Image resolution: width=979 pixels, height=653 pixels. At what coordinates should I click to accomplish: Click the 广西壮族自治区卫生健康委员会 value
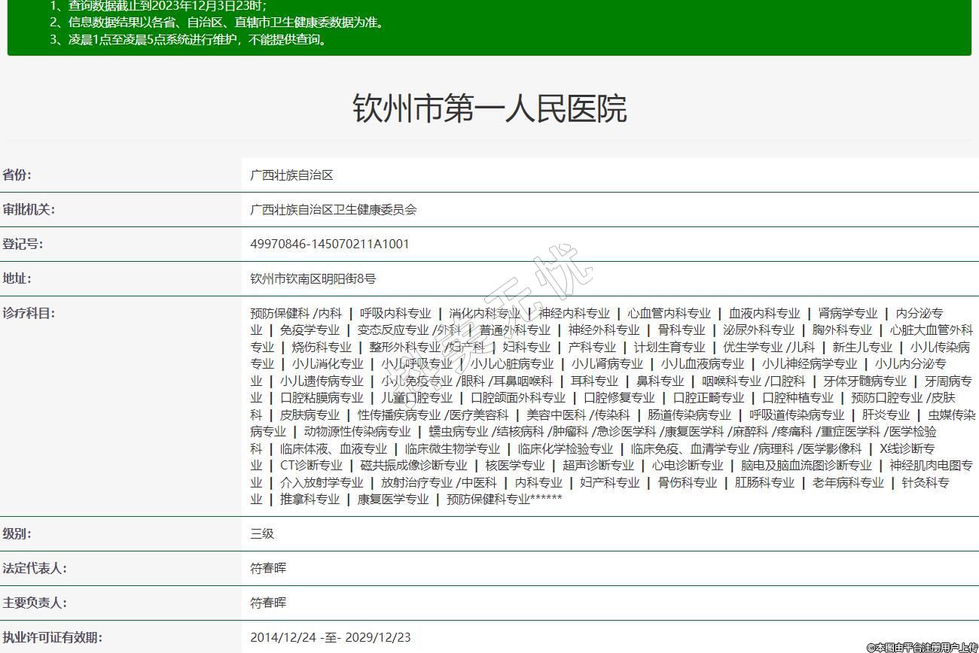pyautogui.click(x=333, y=209)
